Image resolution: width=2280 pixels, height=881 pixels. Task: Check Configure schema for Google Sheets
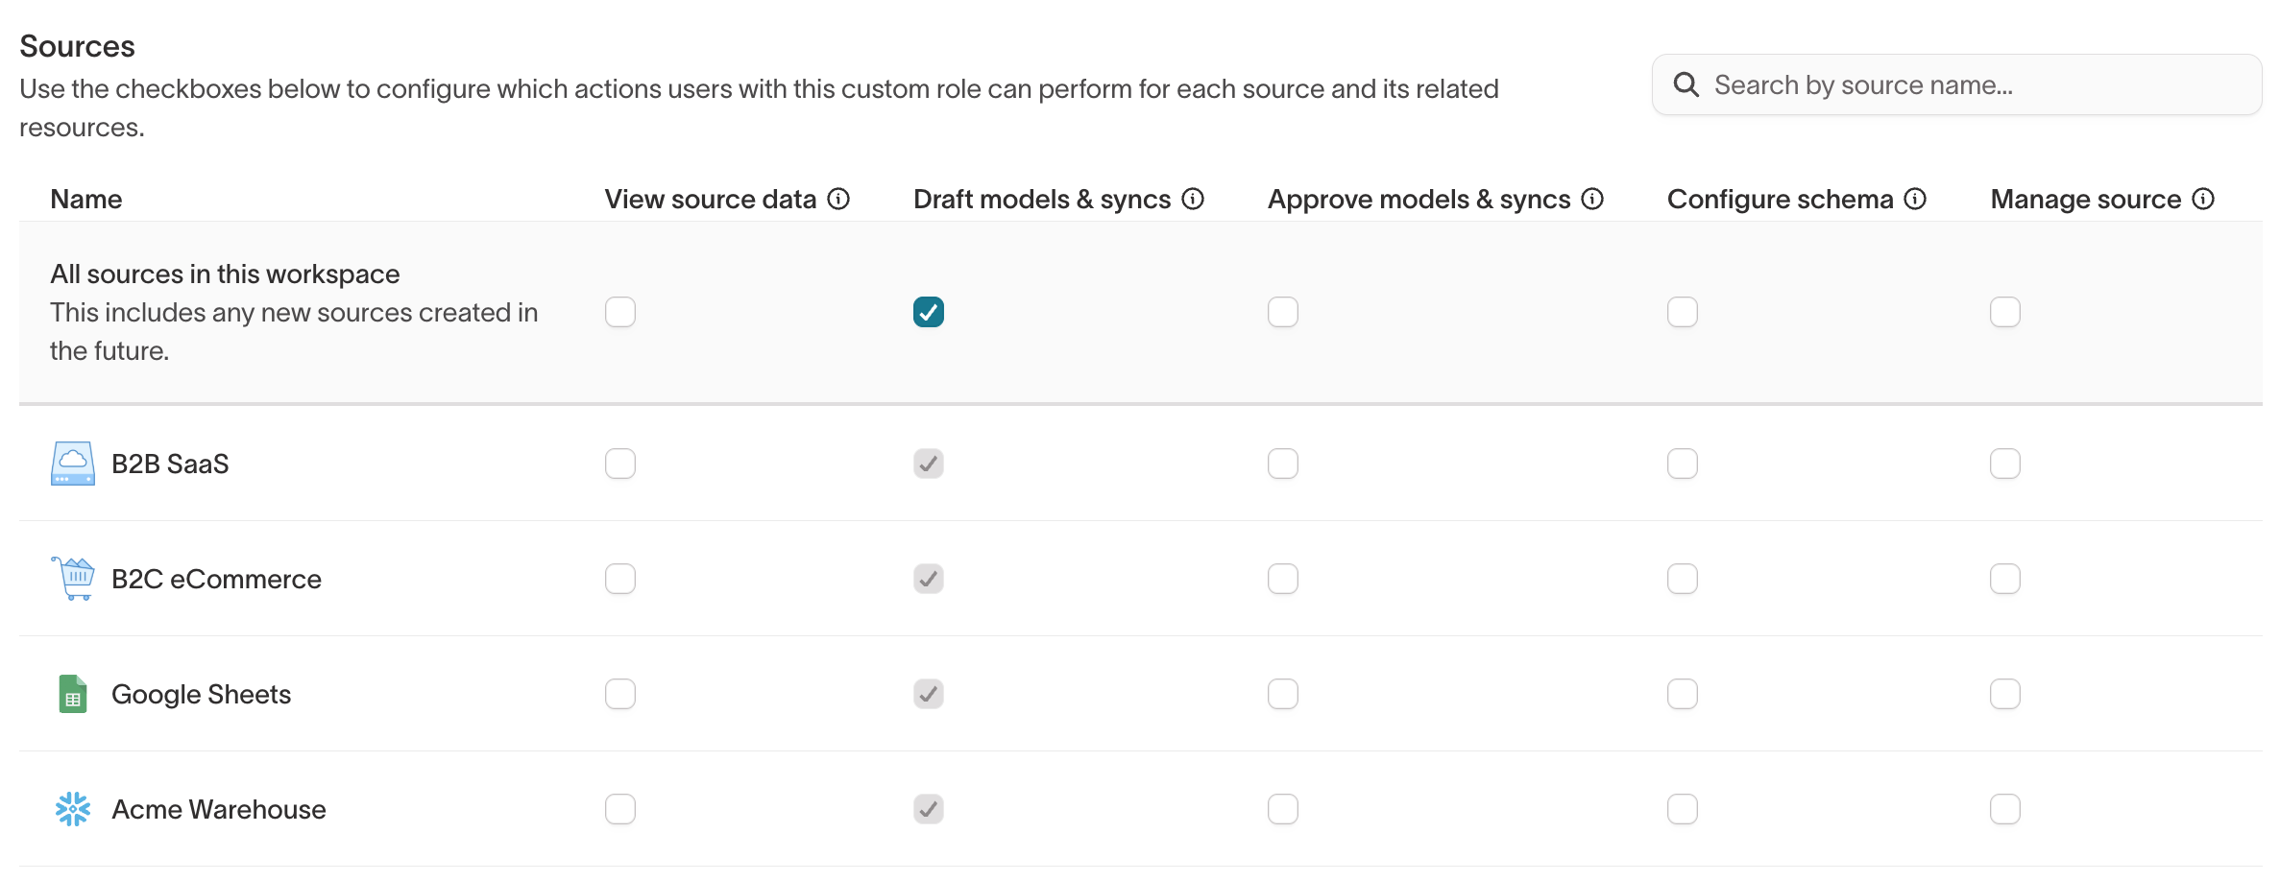pyautogui.click(x=1683, y=694)
